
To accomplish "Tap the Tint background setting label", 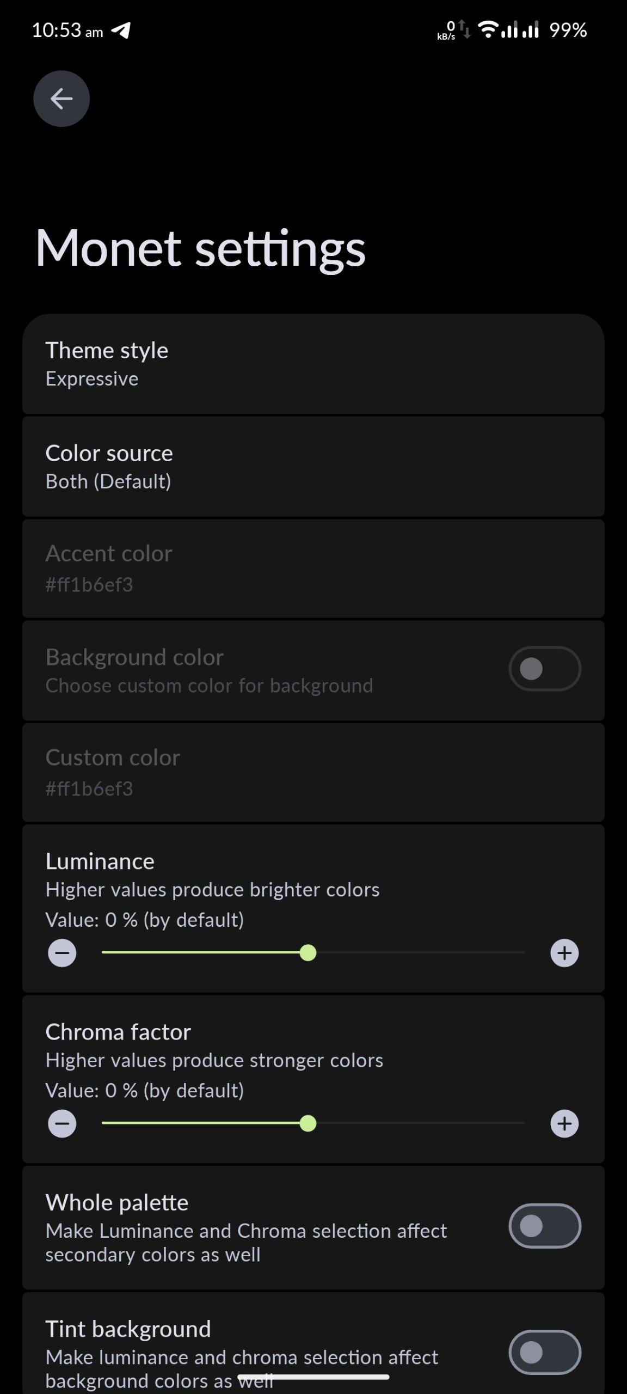I will 128,1329.
